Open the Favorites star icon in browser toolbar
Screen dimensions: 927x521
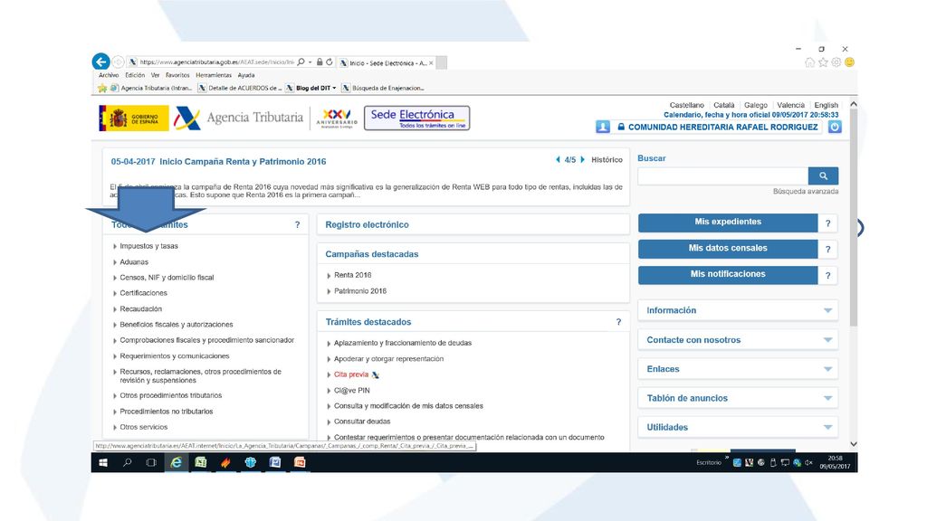click(823, 62)
